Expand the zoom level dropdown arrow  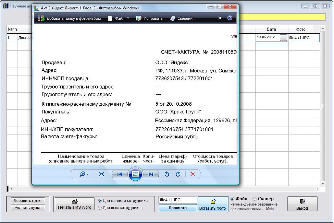tap(88, 174)
